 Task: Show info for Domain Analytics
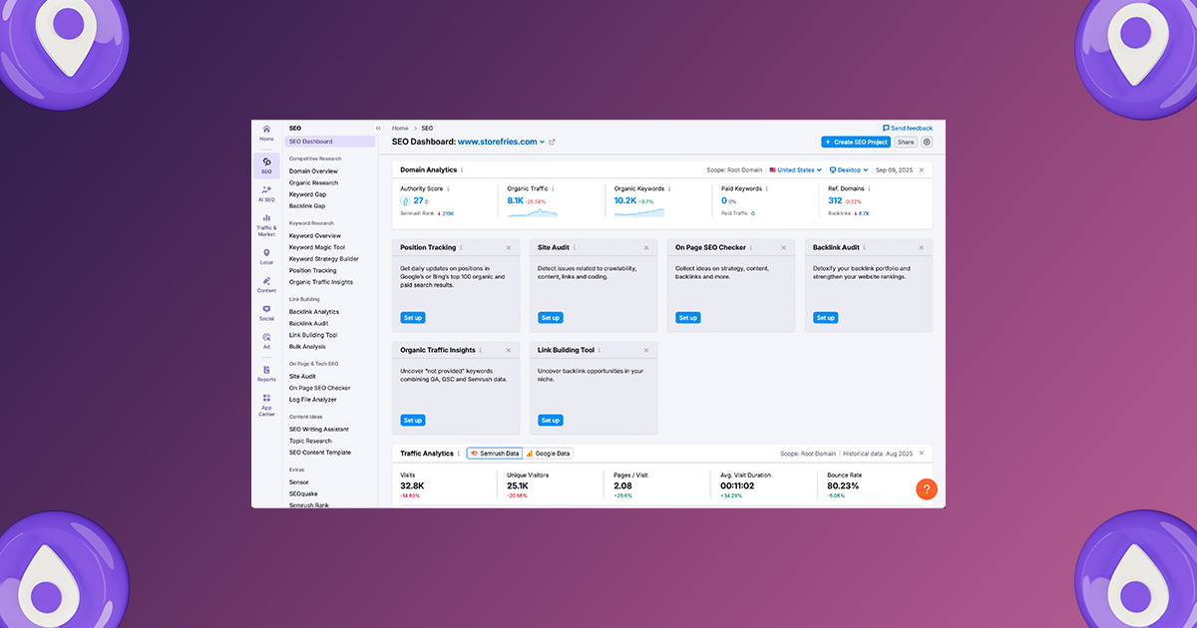point(463,170)
